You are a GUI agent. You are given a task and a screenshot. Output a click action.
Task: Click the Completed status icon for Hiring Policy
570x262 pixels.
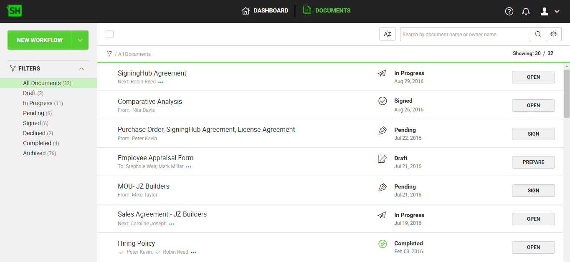click(383, 244)
